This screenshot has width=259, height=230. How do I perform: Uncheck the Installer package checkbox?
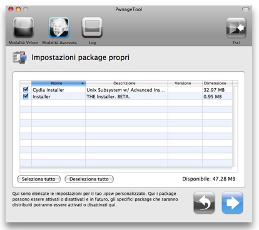[x=26, y=96]
